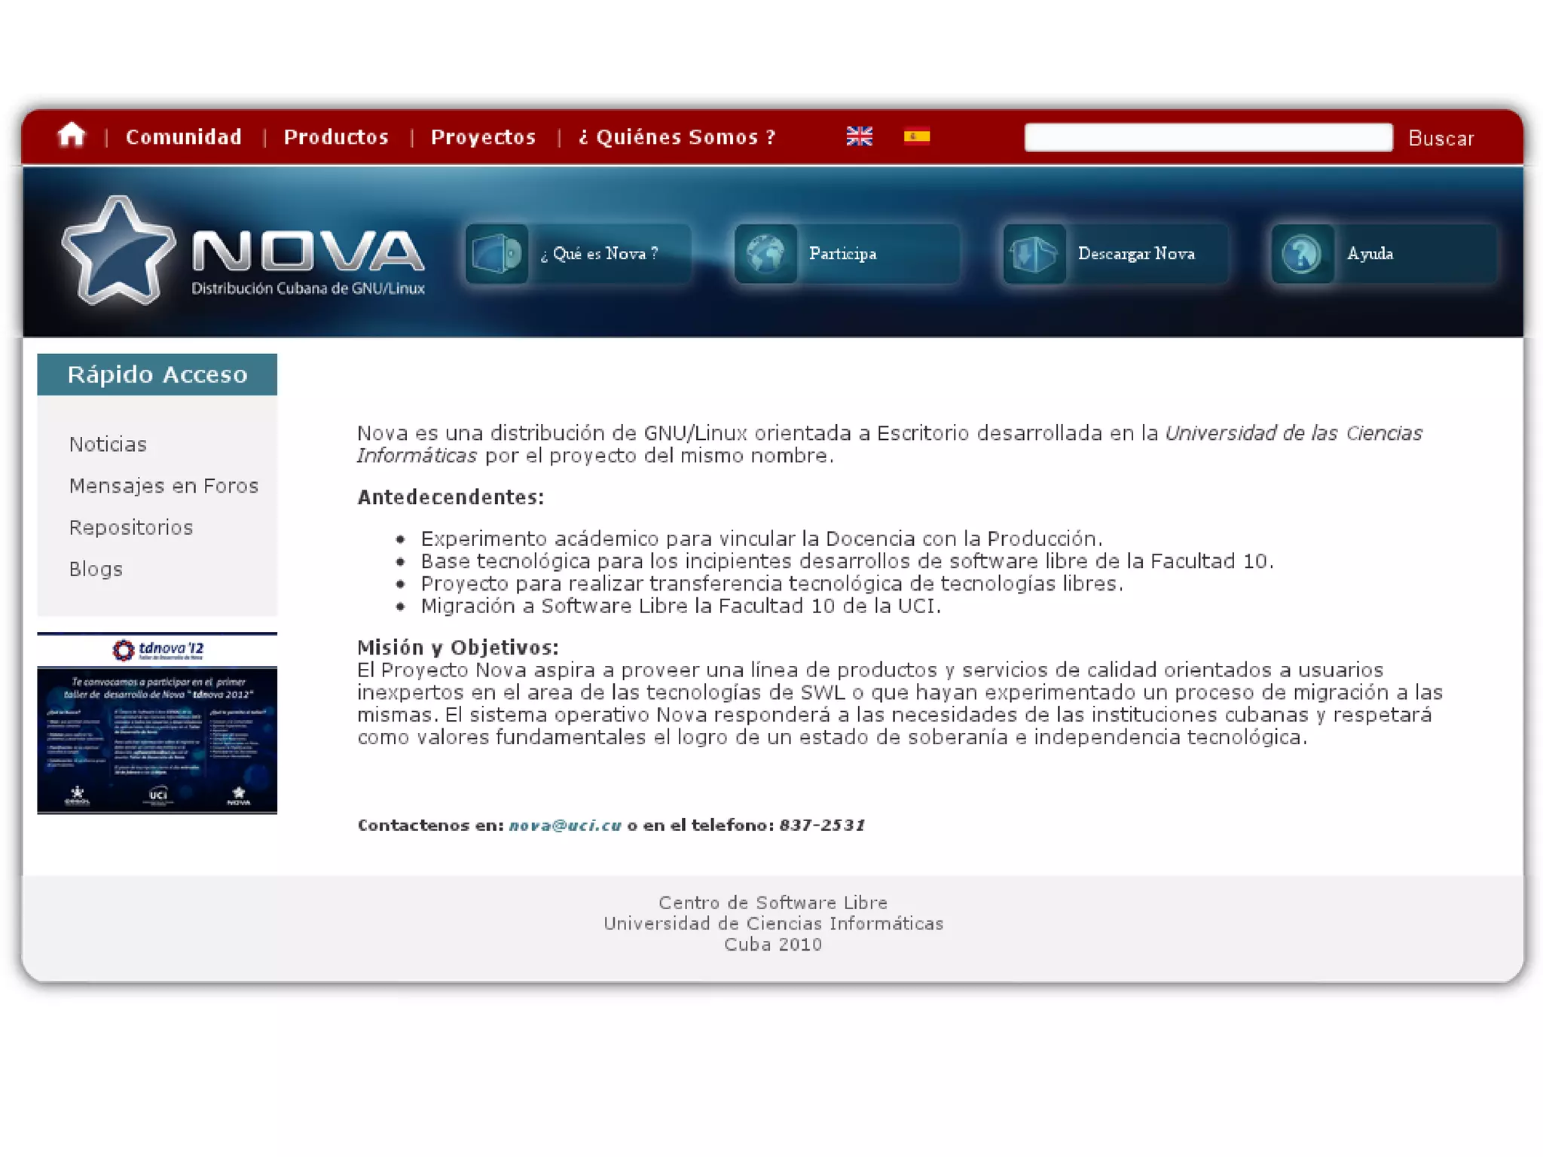
Task: Open Noticias in Rápido Acceso
Action: 108,444
